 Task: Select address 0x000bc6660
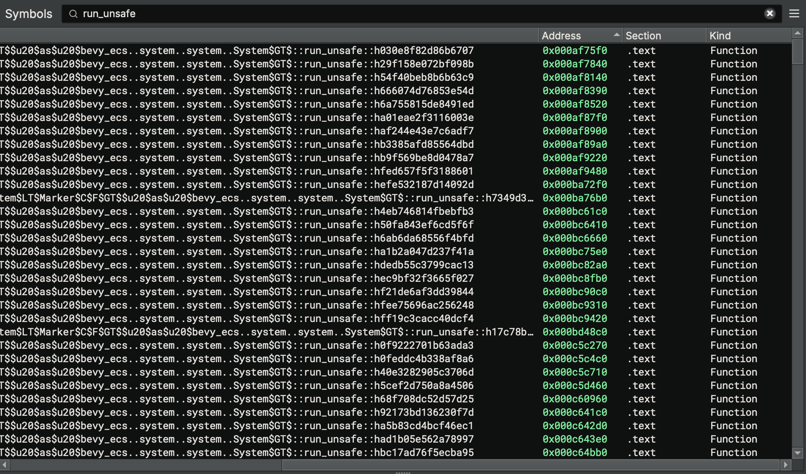pos(575,238)
